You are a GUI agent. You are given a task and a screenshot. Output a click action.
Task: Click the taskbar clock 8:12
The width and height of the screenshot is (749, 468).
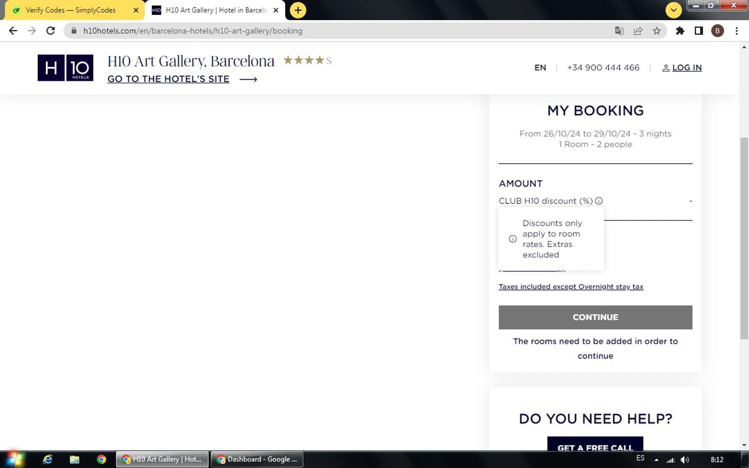(x=717, y=460)
